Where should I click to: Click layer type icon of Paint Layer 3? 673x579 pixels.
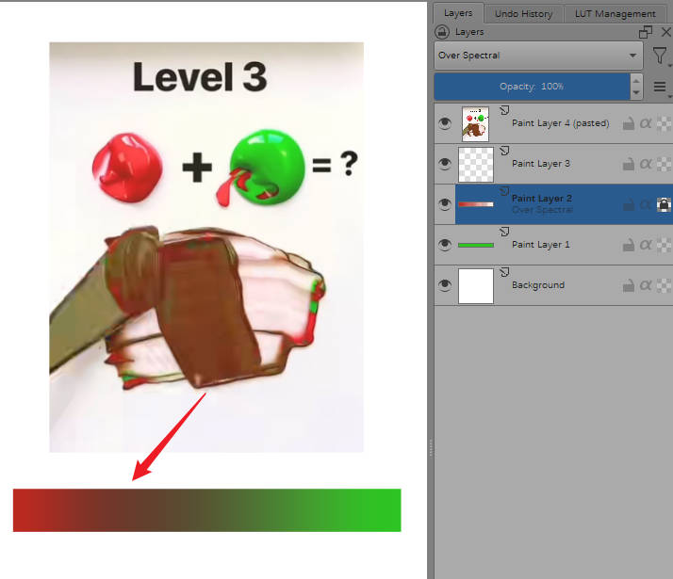pyautogui.click(x=505, y=151)
